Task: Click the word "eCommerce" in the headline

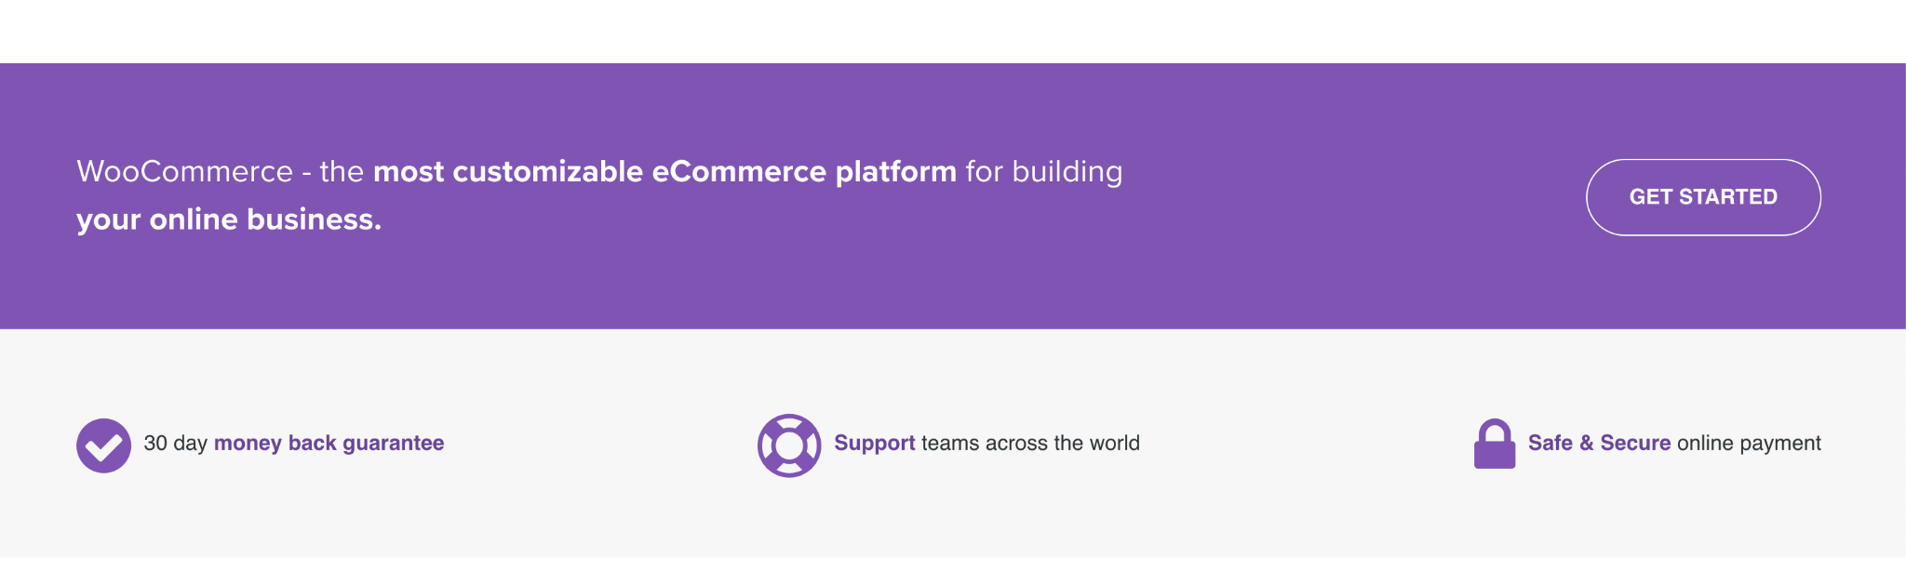Action: tap(738, 172)
